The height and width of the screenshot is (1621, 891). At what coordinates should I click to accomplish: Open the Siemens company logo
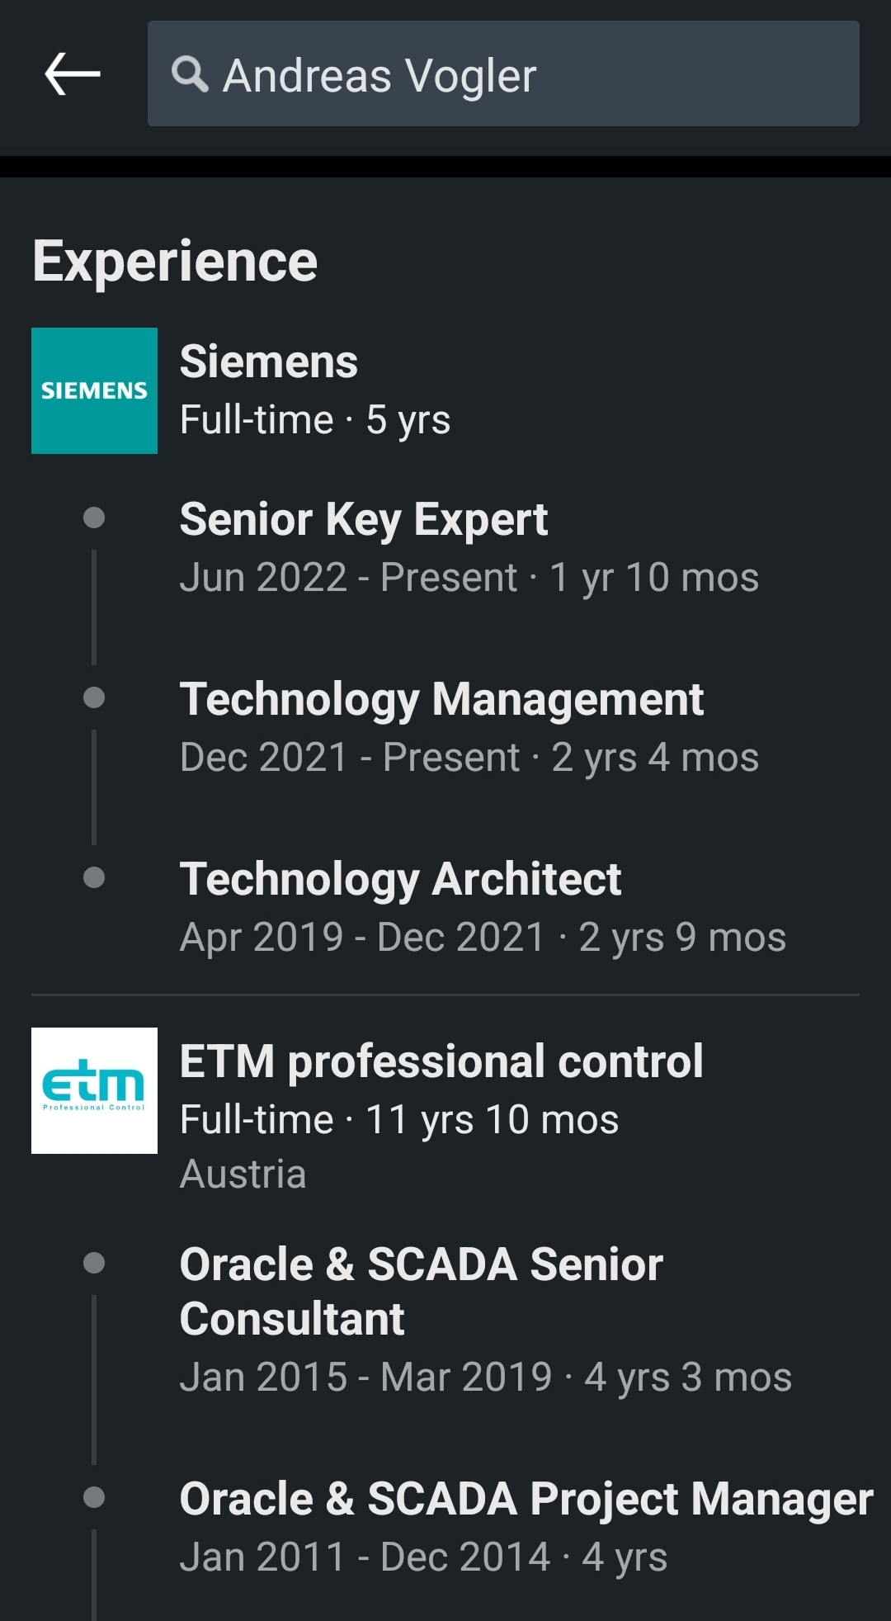click(x=94, y=390)
